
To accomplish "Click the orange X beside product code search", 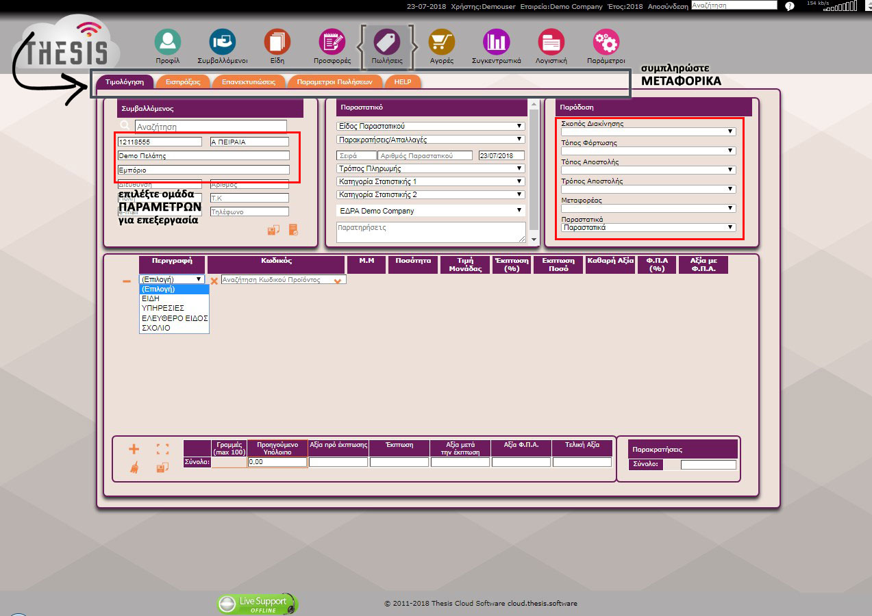I will point(214,281).
